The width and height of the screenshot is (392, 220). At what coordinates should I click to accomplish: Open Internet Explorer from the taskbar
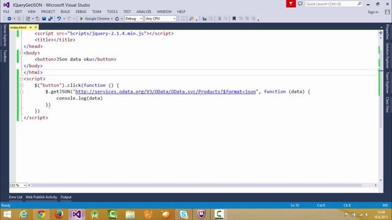23,215
